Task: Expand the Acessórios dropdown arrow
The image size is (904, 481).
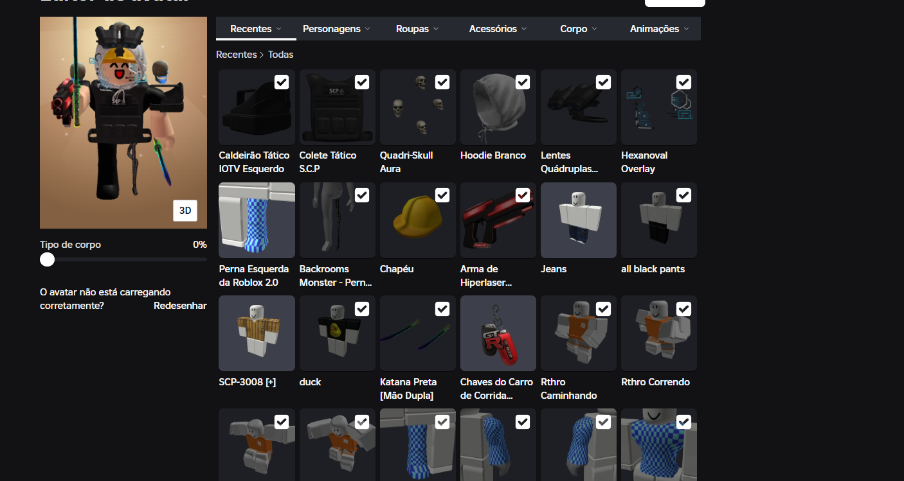Action: (524, 29)
